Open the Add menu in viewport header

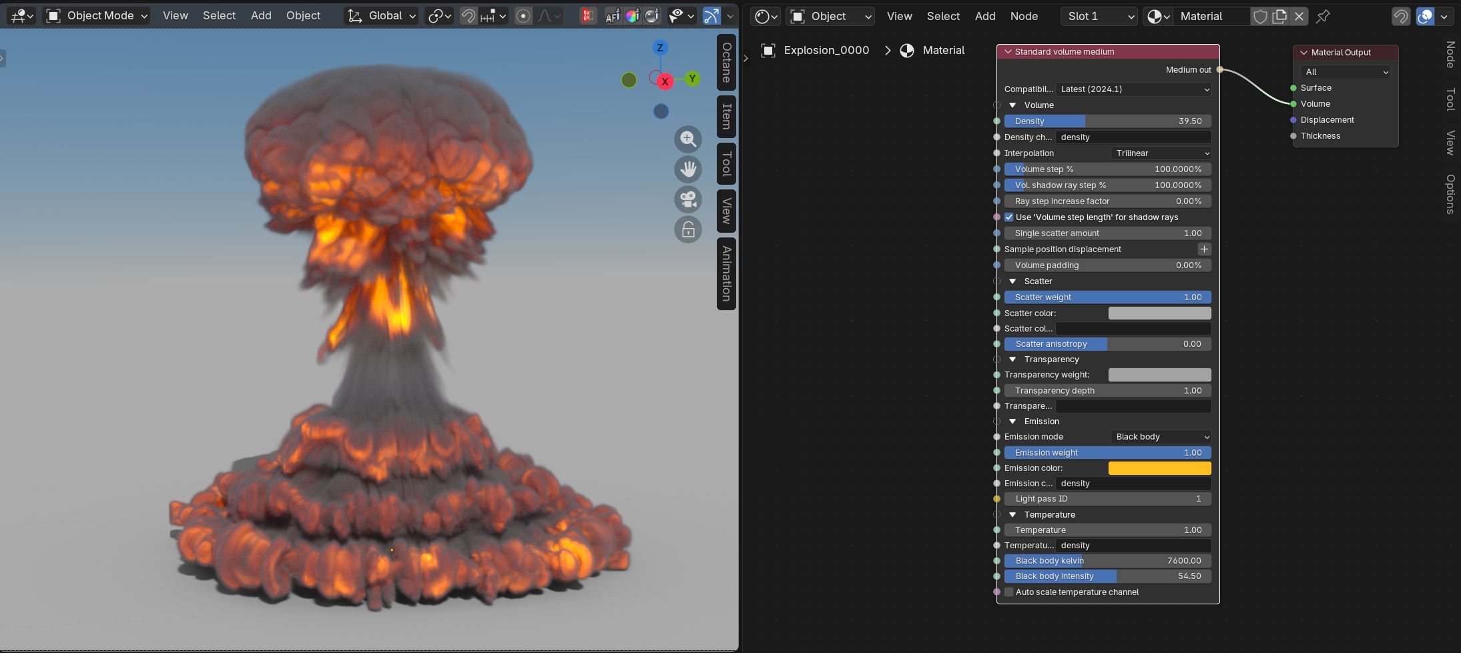tap(261, 15)
